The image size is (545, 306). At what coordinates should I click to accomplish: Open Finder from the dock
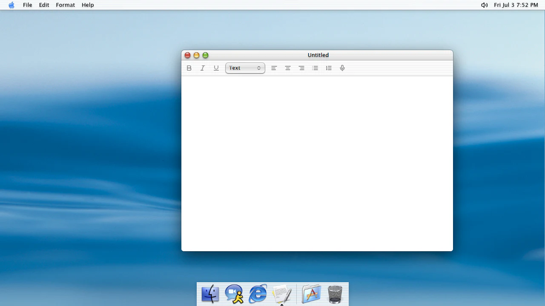tap(210, 294)
